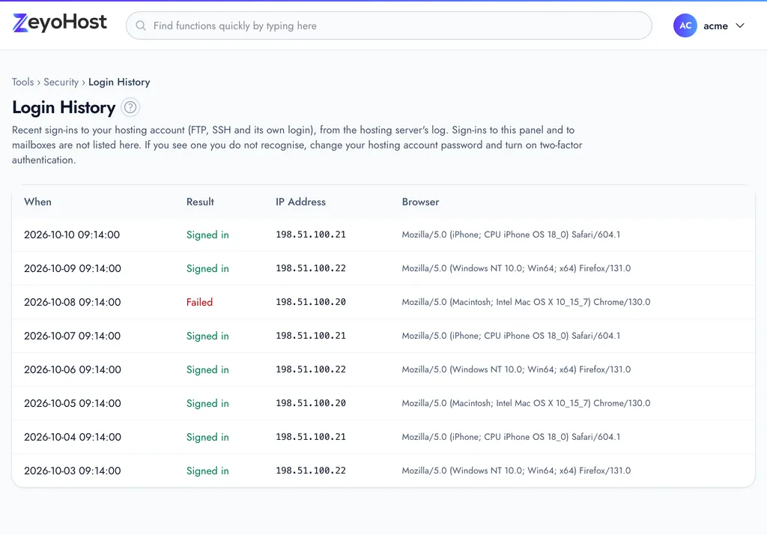Click Signed in for 2026-10-10 row
The height and width of the screenshot is (535, 767).
click(x=207, y=235)
